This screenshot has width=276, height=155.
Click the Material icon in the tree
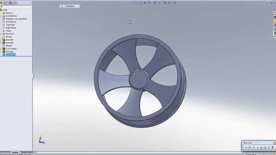point(4,19)
